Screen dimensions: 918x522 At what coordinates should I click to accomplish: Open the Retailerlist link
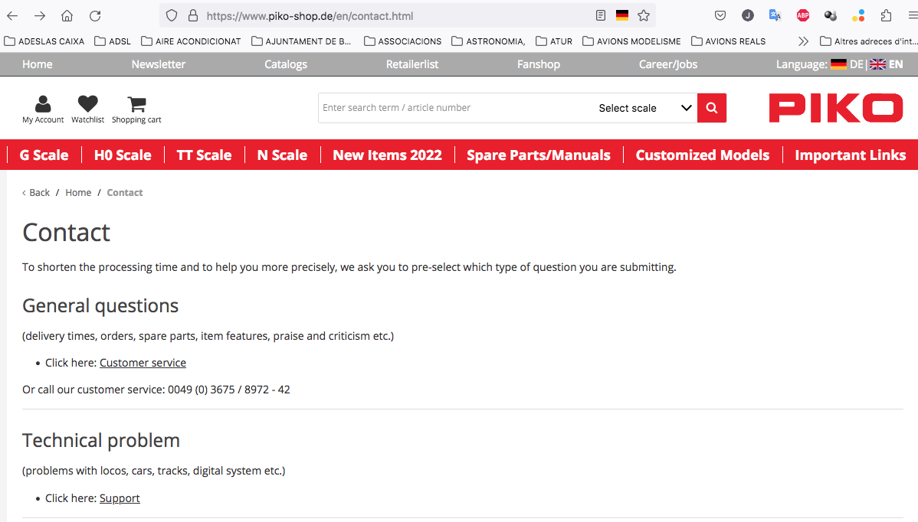click(412, 64)
